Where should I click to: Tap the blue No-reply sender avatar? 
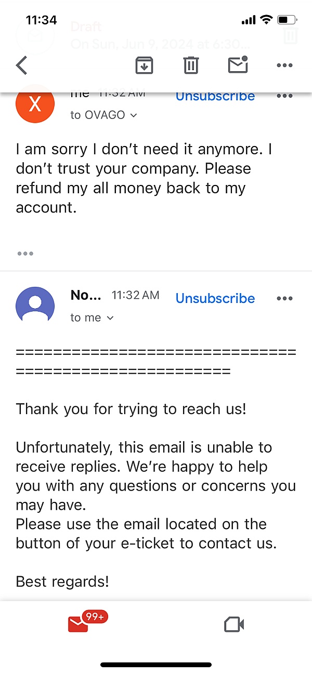coord(35,306)
